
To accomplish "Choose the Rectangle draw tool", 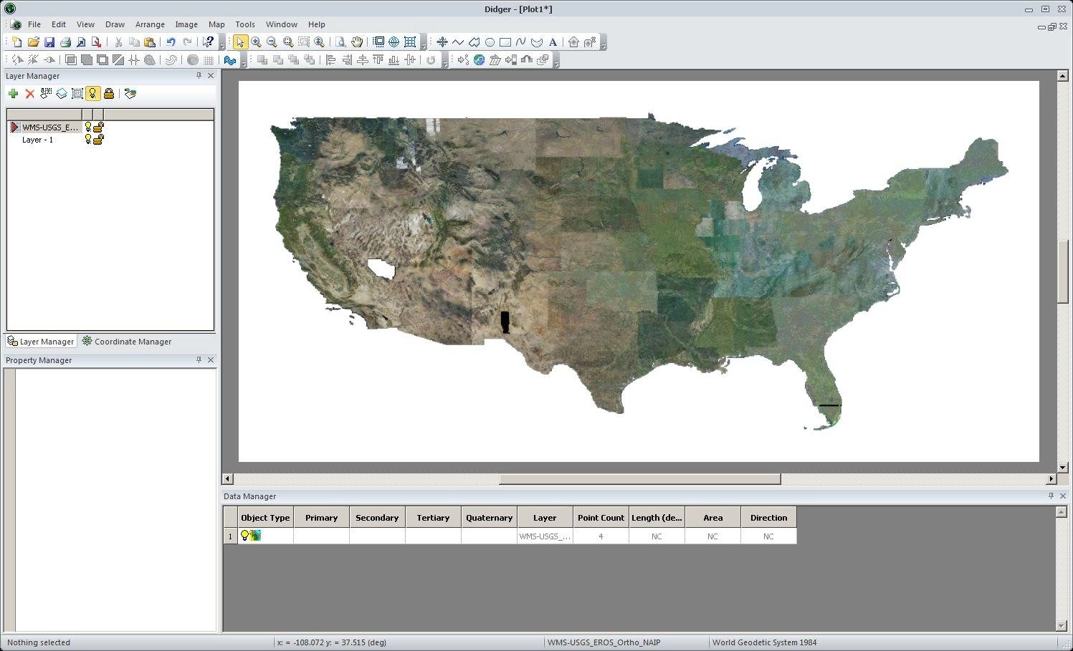I will (x=505, y=42).
